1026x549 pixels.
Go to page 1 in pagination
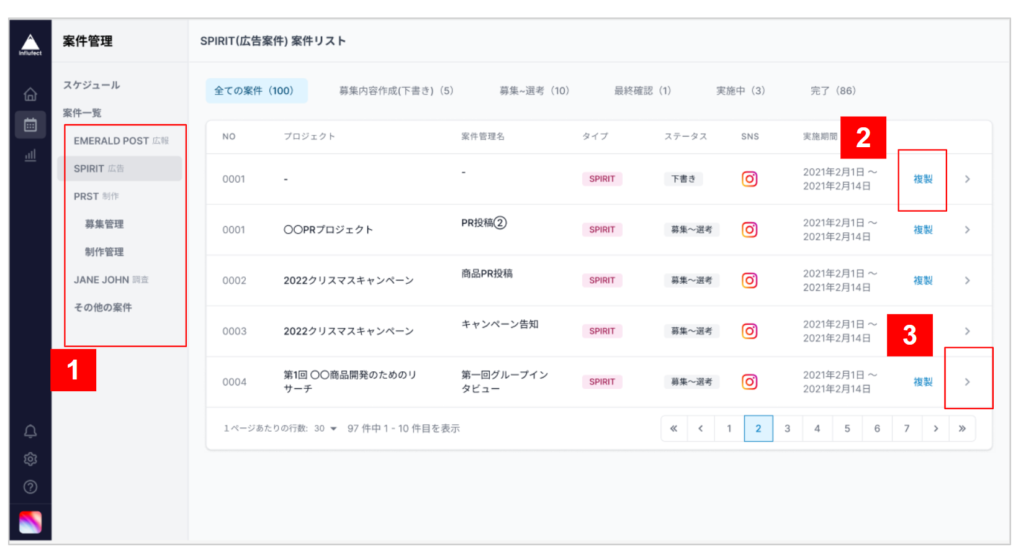click(x=729, y=429)
